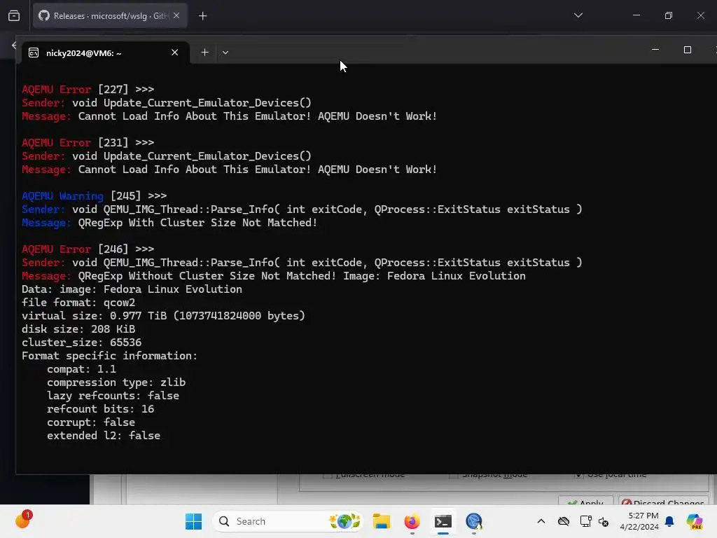Click the line 'file format: qcow2'
The image size is (717, 538).
(78, 303)
